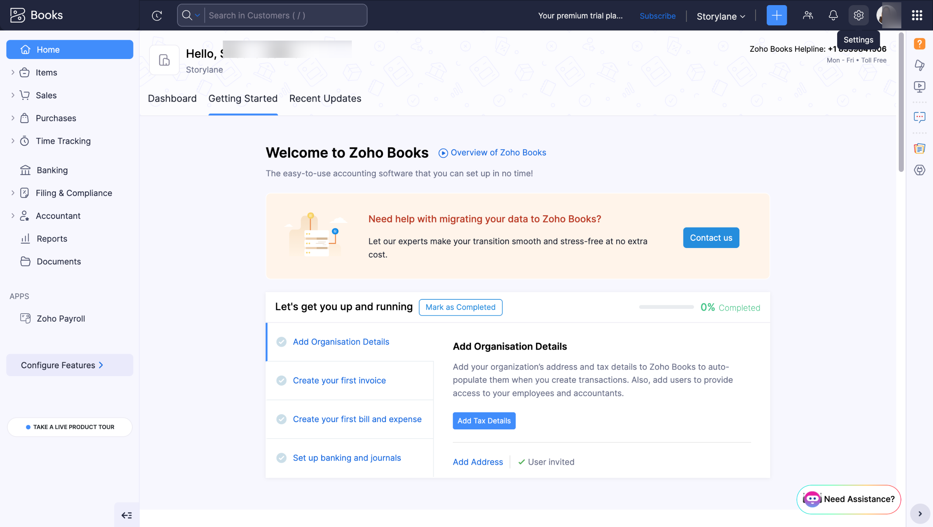Click the notifications bell icon
The width and height of the screenshot is (933, 527).
pyautogui.click(x=833, y=15)
